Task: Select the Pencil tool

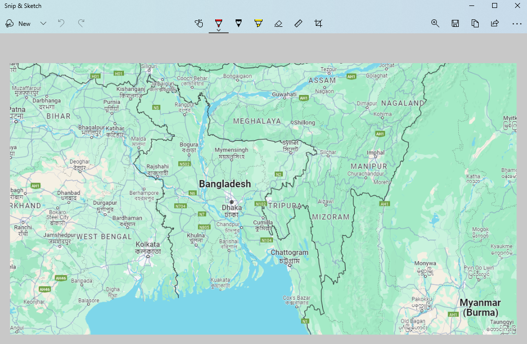Action: 238,23
